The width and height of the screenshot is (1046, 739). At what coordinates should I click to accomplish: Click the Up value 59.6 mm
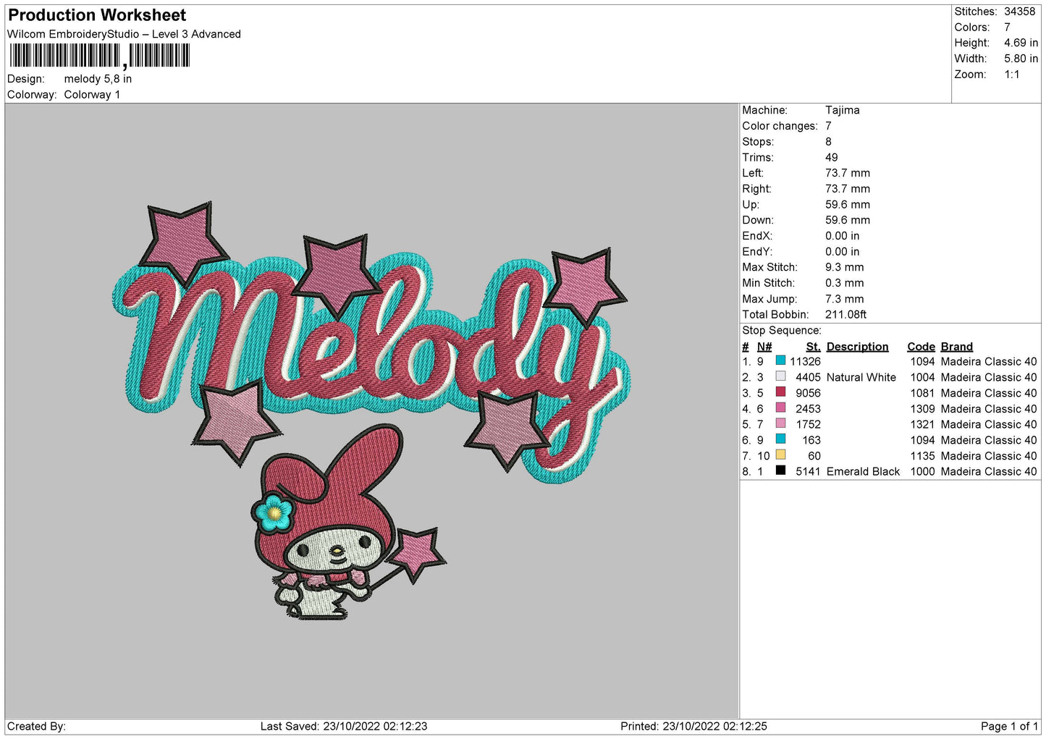(848, 204)
